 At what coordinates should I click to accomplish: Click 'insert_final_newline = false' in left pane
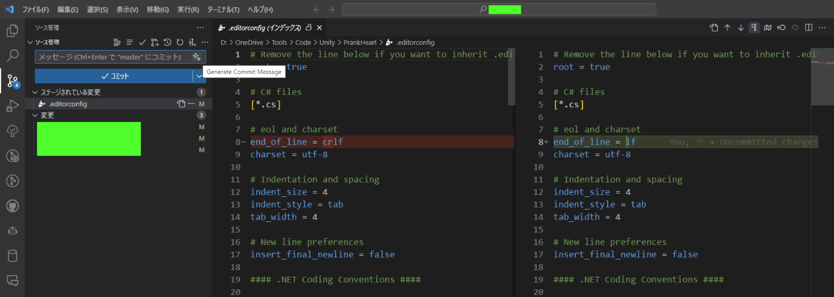click(322, 254)
